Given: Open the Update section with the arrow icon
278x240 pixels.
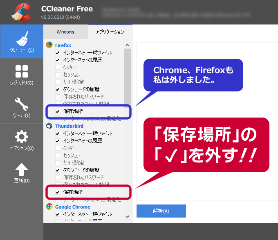Looking at the screenshot, I should (22, 173).
